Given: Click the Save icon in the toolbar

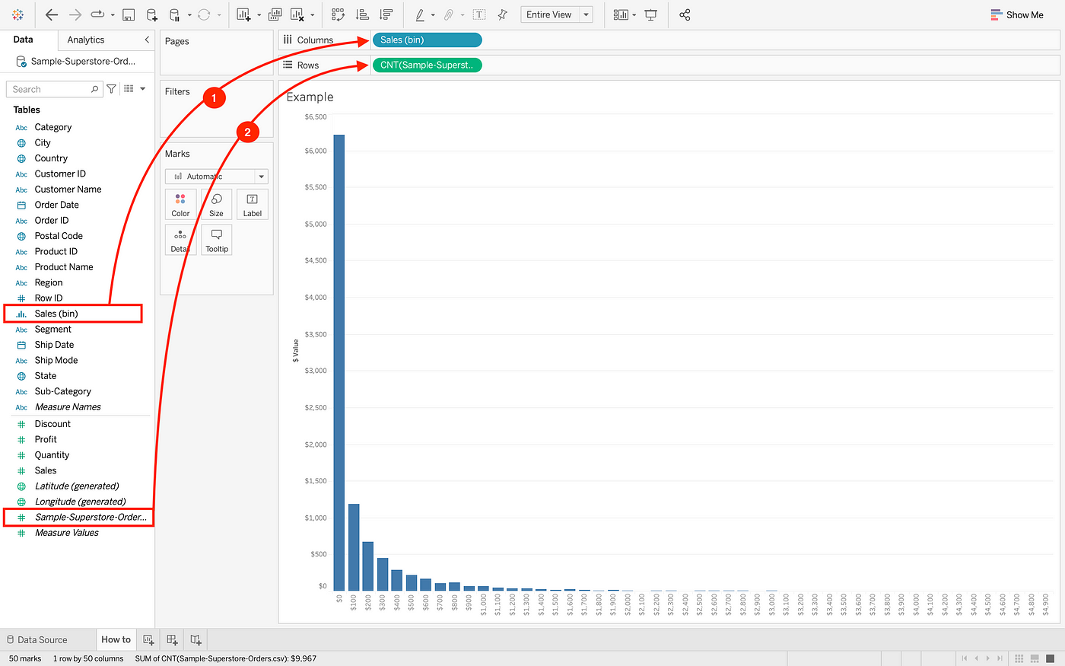Looking at the screenshot, I should click(x=129, y=14).
